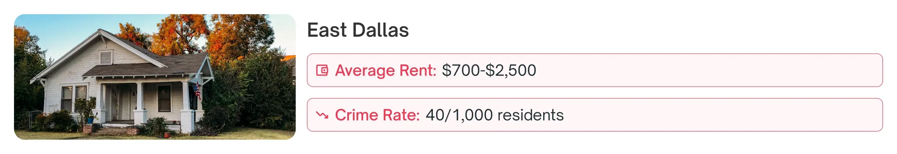The height and width of the screenshot is (154, 897).
Task: Click the downward trend icon beside Crime Rate
Action: [322, 115]
